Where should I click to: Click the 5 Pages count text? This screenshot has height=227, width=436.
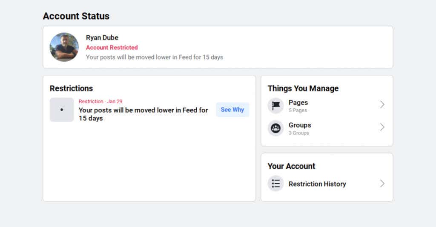click(298, 111)
